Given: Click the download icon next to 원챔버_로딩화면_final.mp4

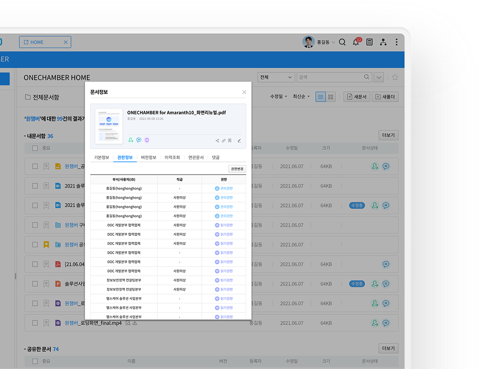Looking at the screenshot, I should pyautogui.click(x=135, y=323).
